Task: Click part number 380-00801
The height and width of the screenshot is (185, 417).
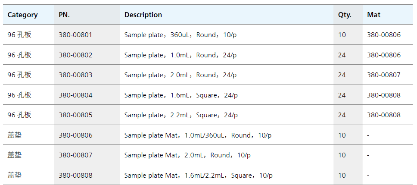Action: click(75, 34)
